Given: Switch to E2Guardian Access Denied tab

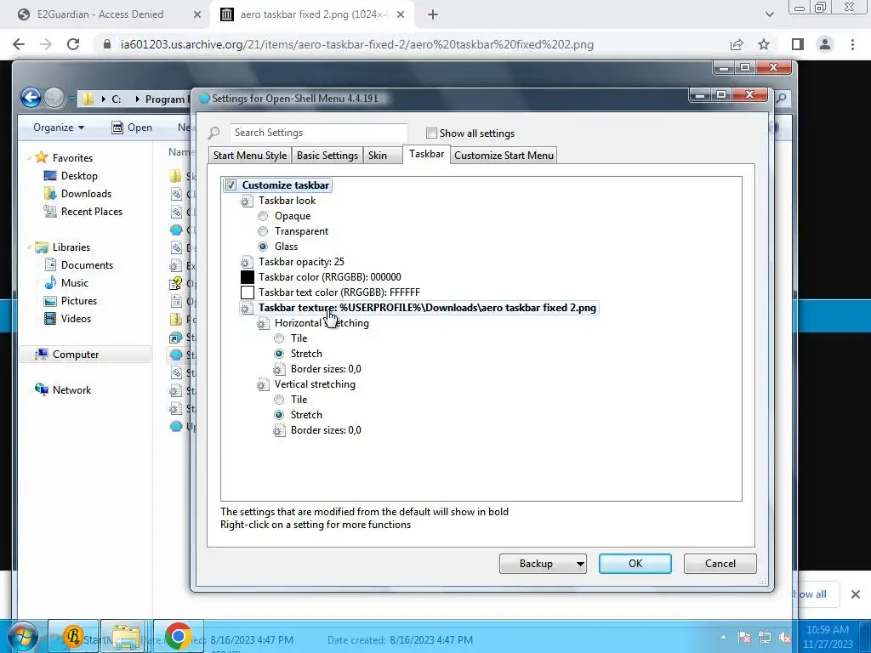Looking at the screenshot, I should [x=100, y=14].
